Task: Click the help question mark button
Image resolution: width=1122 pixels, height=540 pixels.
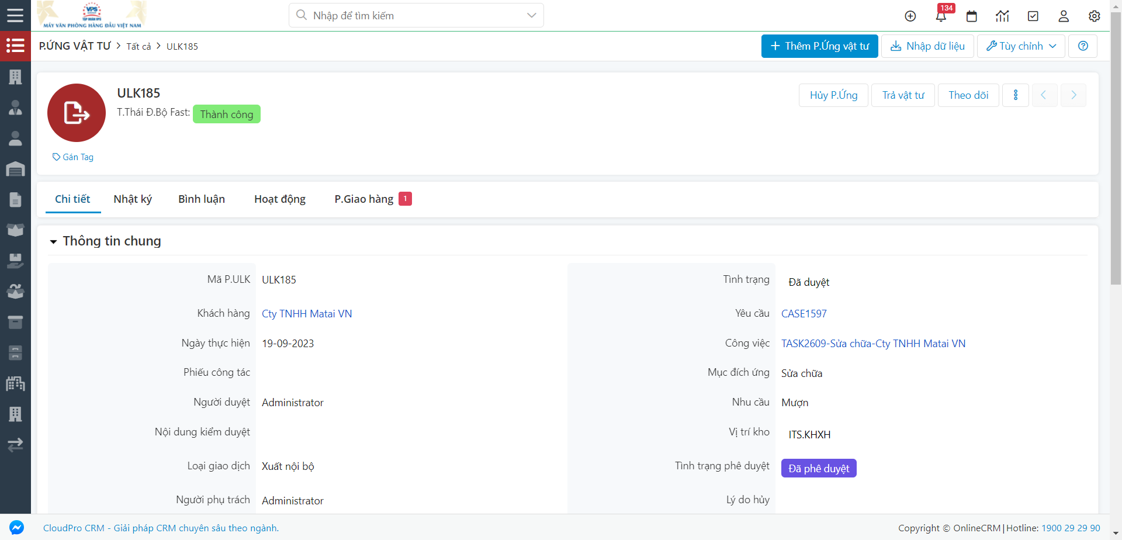Action: point(1083,46)
